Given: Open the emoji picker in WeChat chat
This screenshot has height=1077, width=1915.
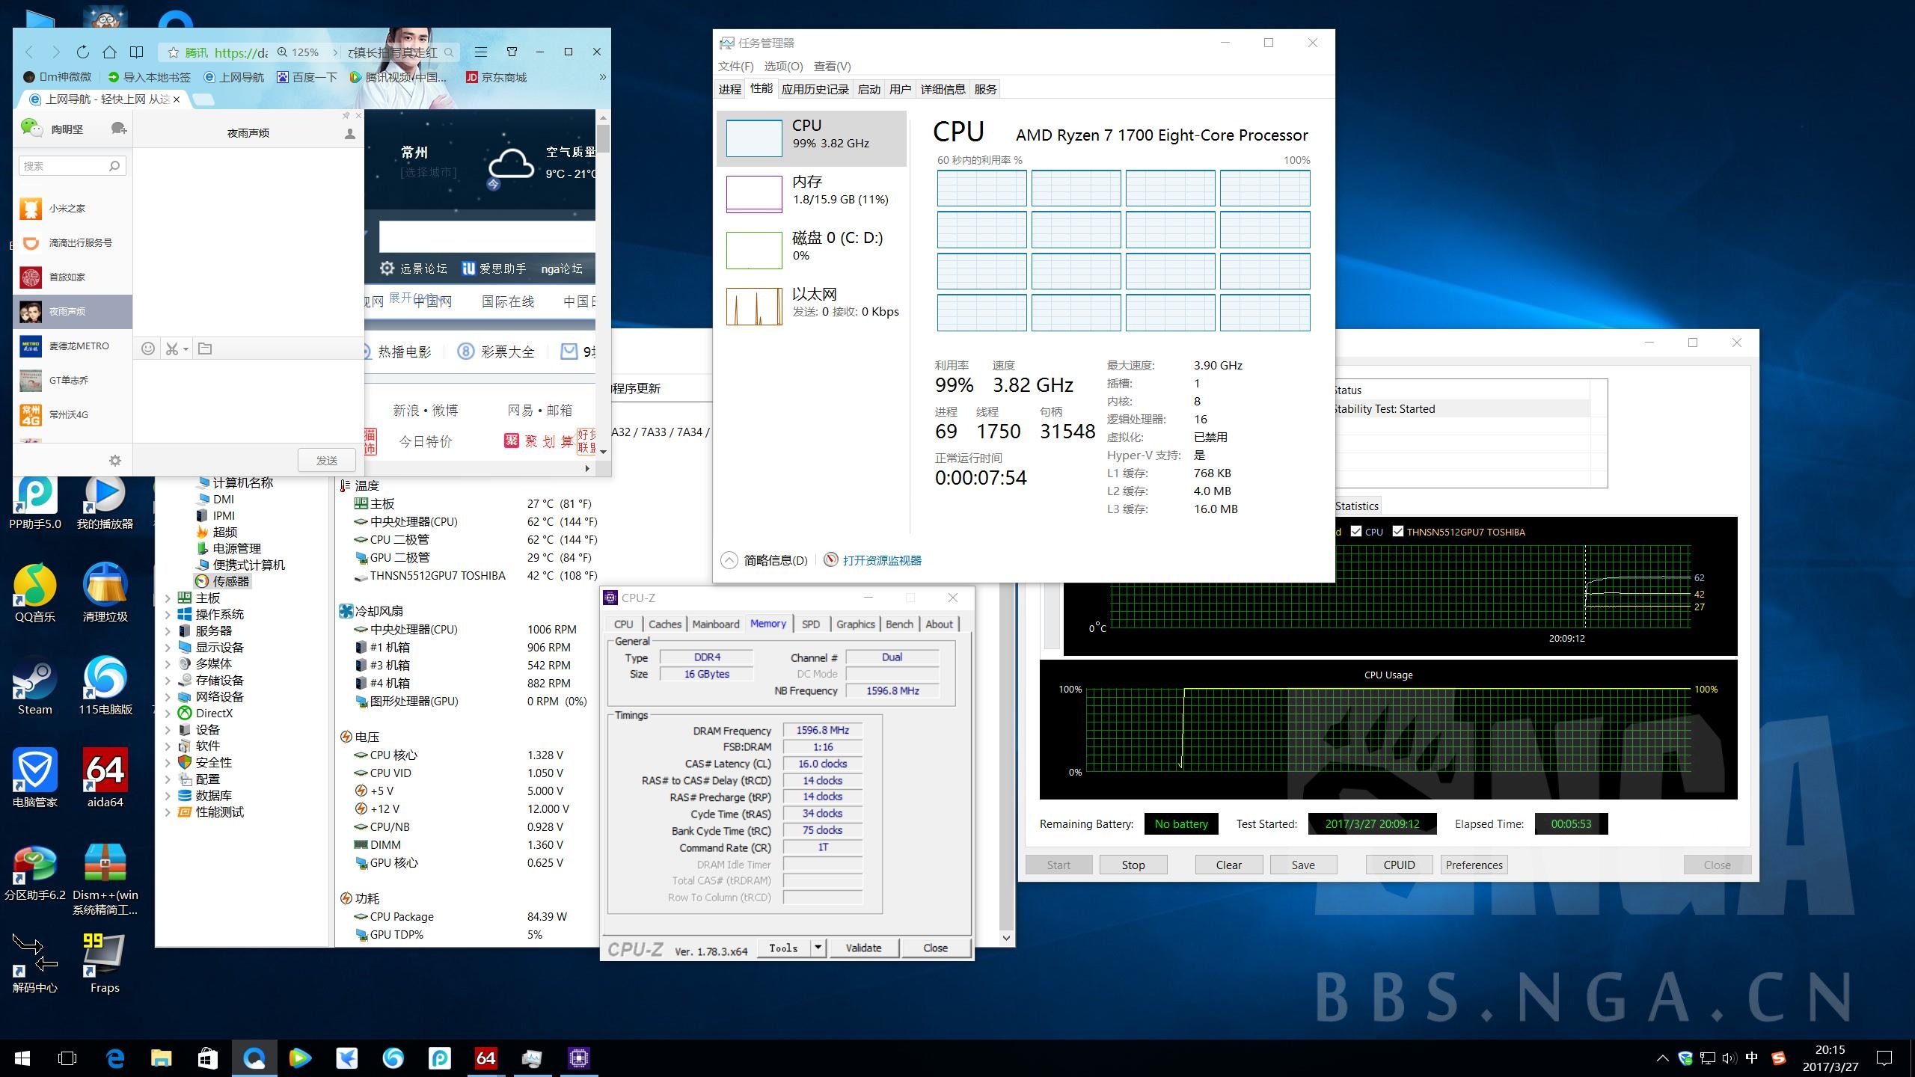Looking at the screenshot, I should coord(148,349).
